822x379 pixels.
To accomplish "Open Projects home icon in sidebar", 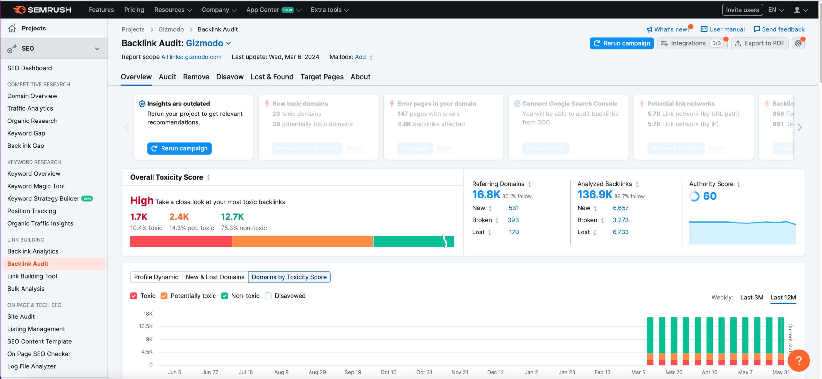I will click(12, 28).
